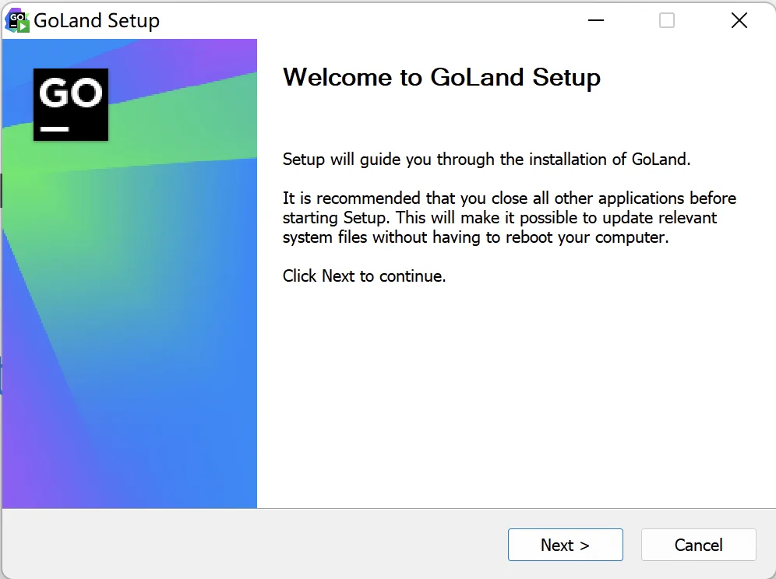The width and height of the screenshot is (776, 579).
Task: Click the black GO logo square
Action: (71, 105)
